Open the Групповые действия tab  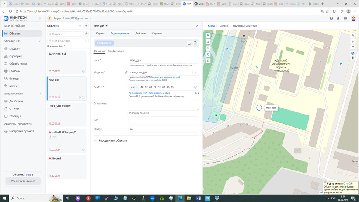(245, 26)
